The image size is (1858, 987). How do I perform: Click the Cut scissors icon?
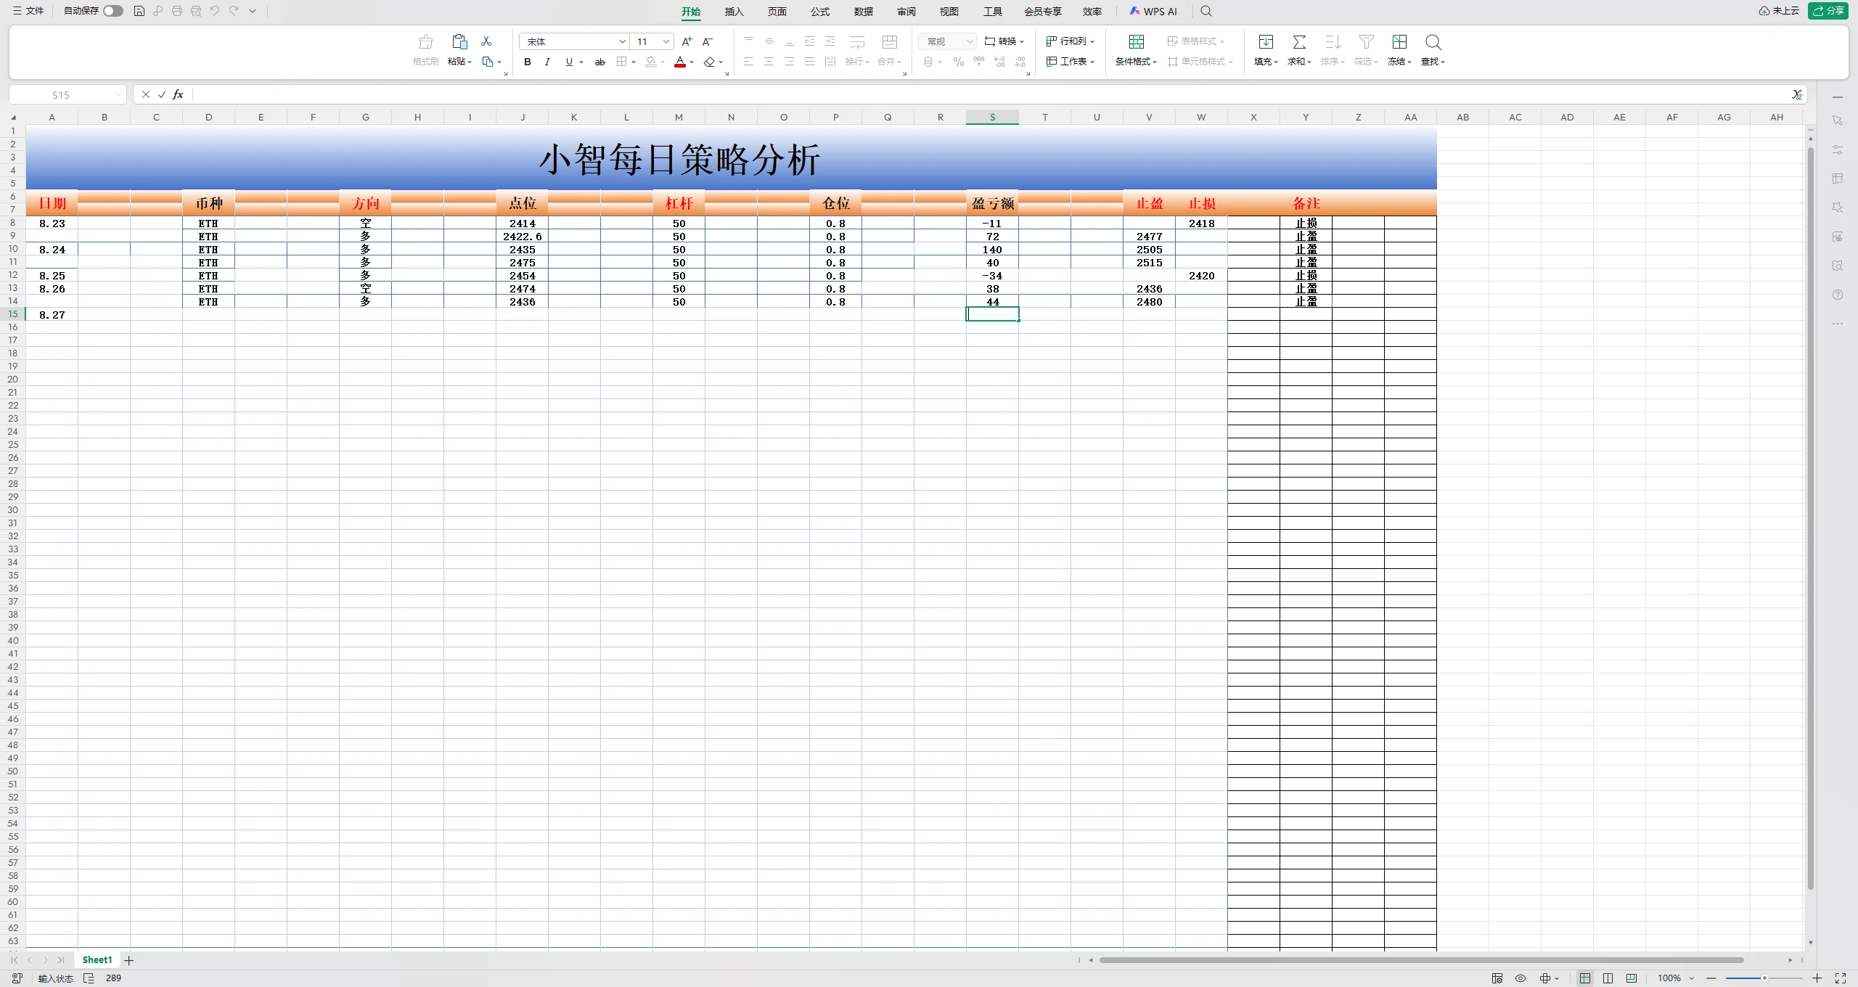486,41
